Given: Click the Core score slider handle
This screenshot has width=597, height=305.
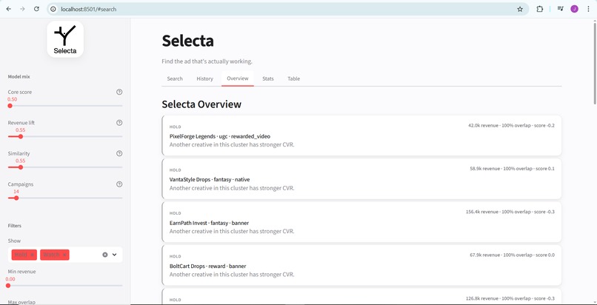Looking at the screenshot, I should tap(10, 106).
